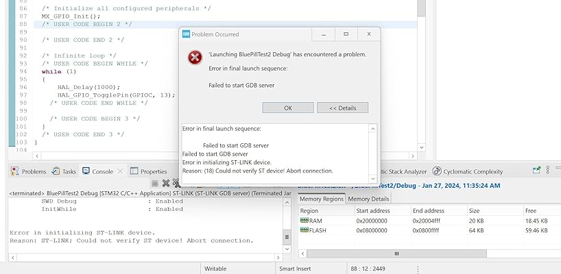The height and width of the screenshot is (274, 561).
Task: Click the IDE icon in dialog title bar
Action: [186, 34]
